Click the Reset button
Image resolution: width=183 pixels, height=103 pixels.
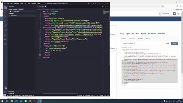click(168, 43)
